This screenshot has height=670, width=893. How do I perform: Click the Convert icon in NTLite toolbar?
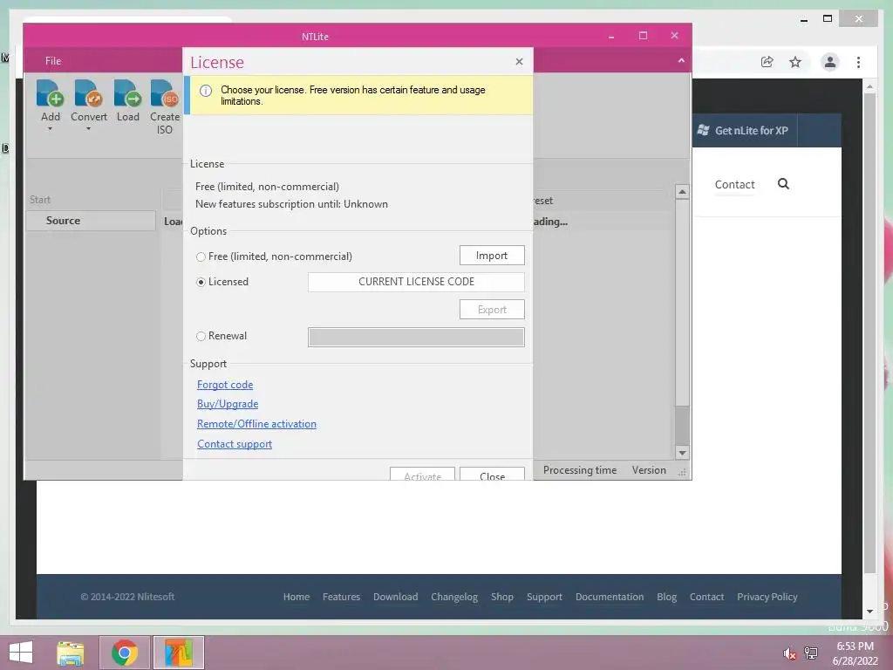[x=88, y=93]
